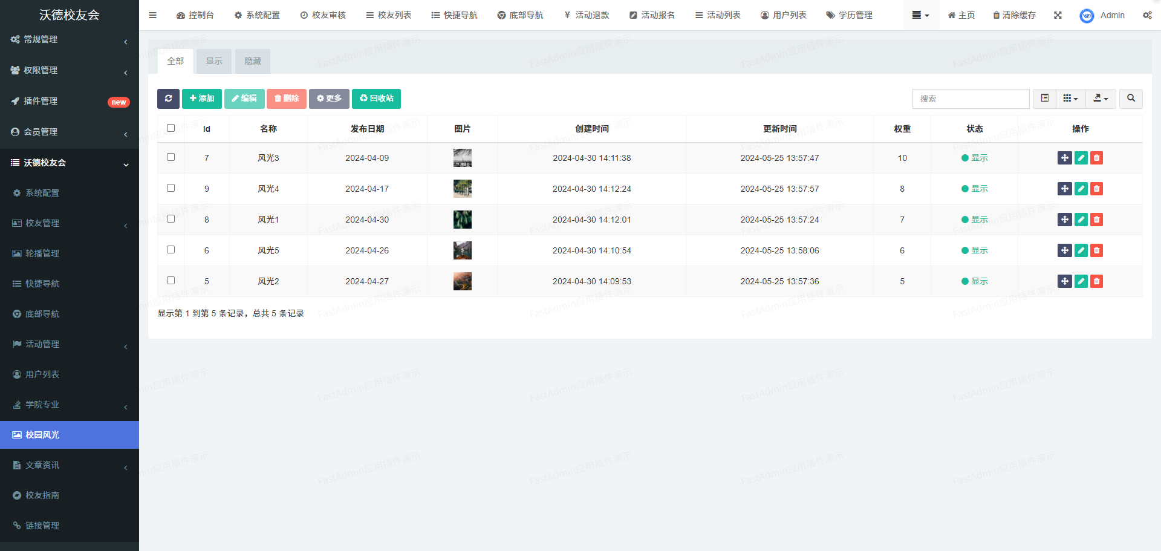Check the checkbox for row 风光5
The width and height of the screenshot is (1161, 551).
point(171,250)
